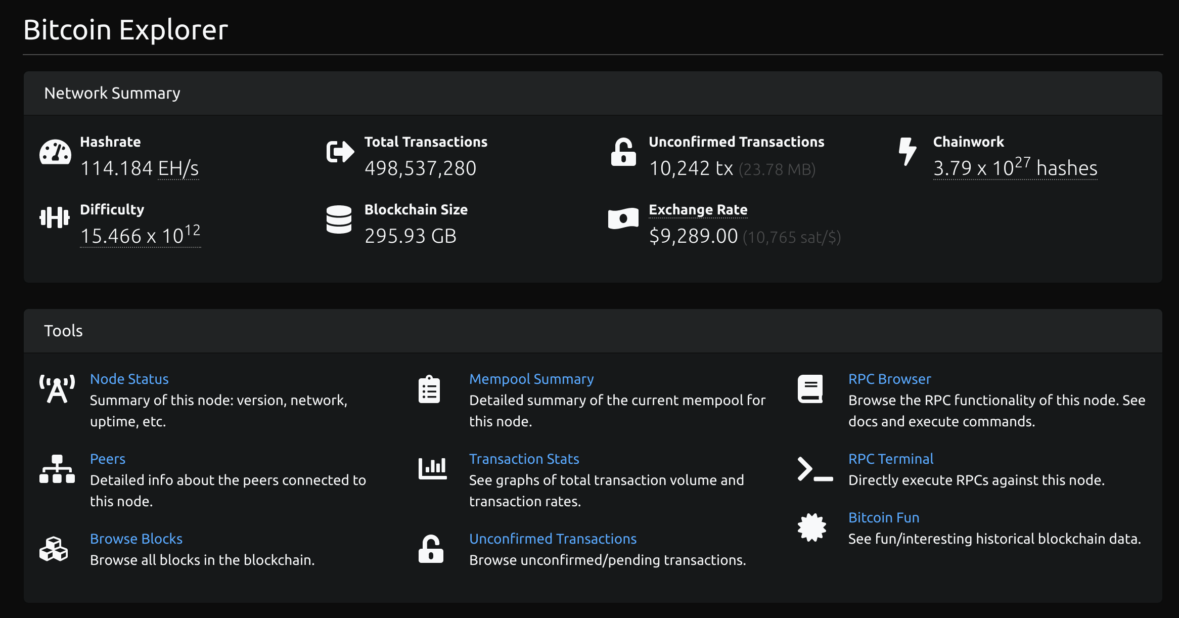Click the Exchange Rate money bill icon
This screenshot has width=1179, height=618.
tap(623, 218)
